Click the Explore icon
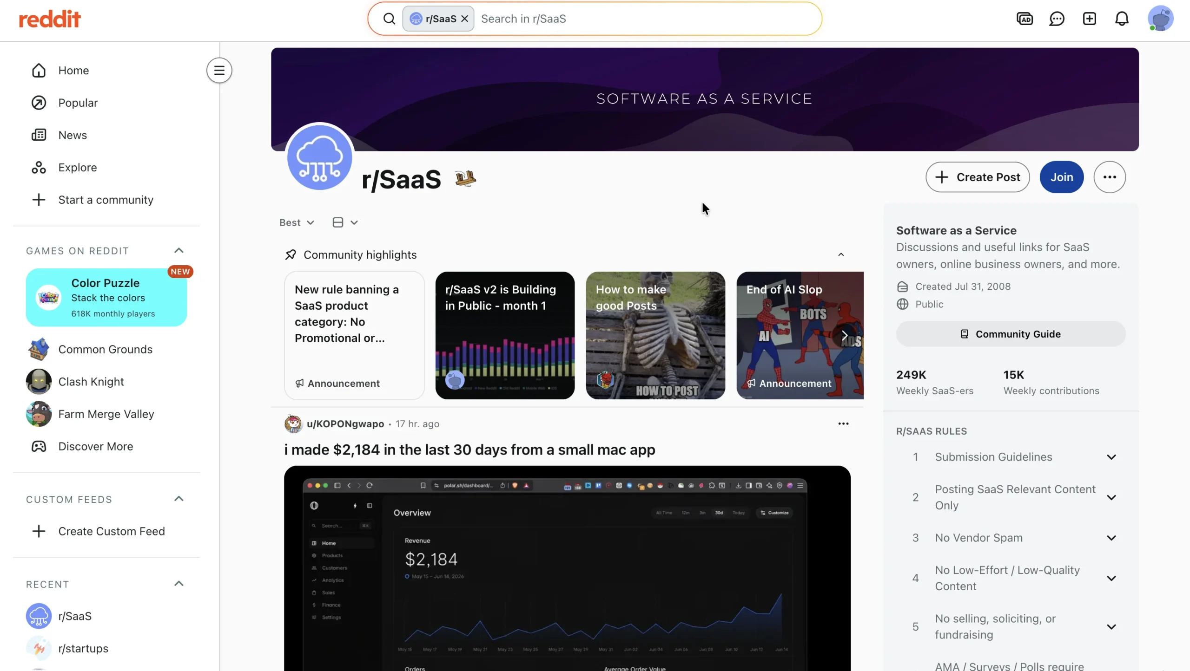This screenshot has width=1190, height=671. (x=39, y=168)
